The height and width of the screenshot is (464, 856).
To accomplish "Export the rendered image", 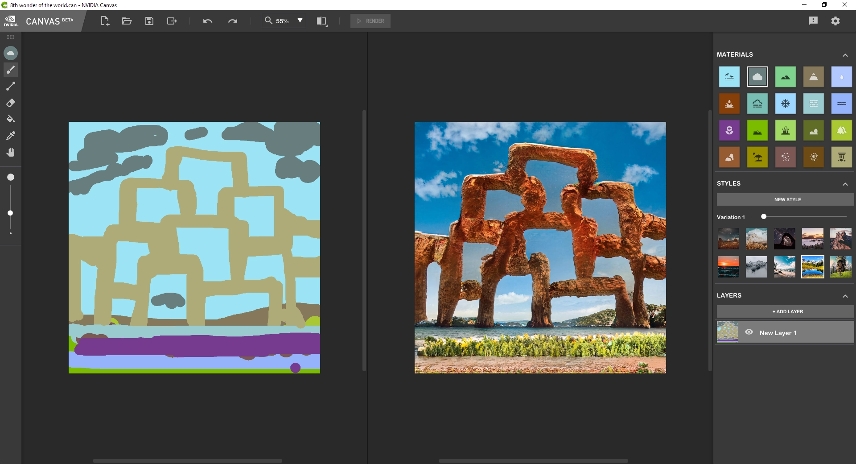I will [x=172, y=21].
